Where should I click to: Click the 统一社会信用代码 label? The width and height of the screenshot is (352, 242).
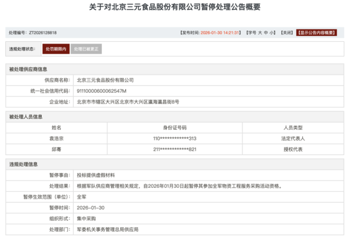[50, 91]
